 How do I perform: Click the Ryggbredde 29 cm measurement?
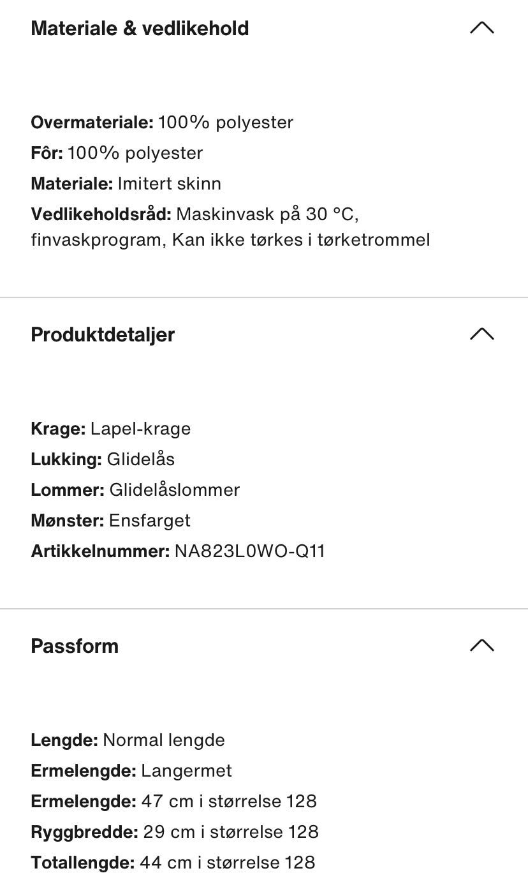click(x=175, y=832)
